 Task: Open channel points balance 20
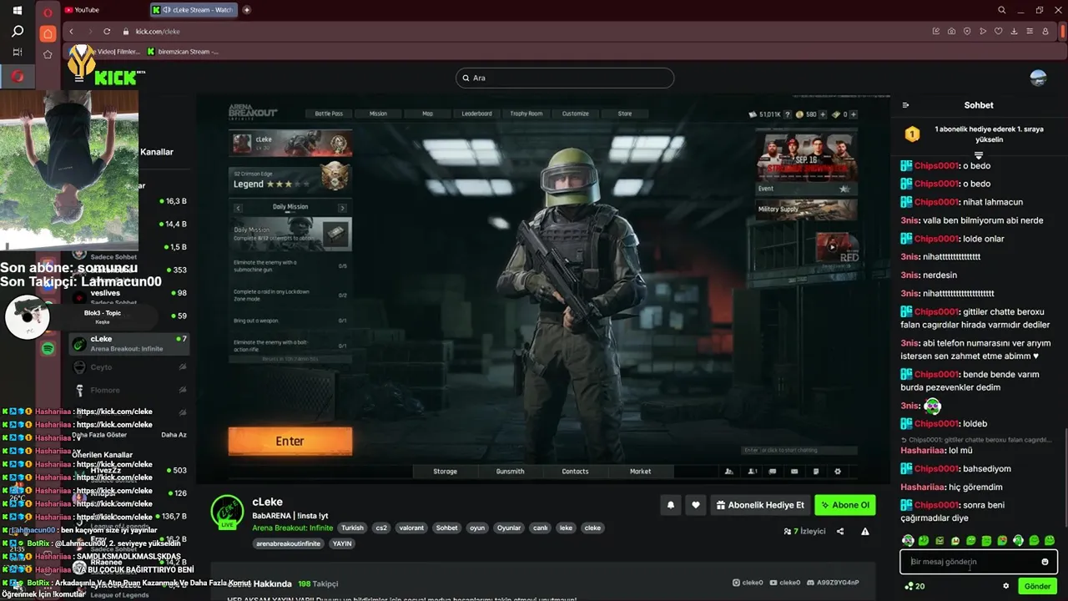click(914, 586)
